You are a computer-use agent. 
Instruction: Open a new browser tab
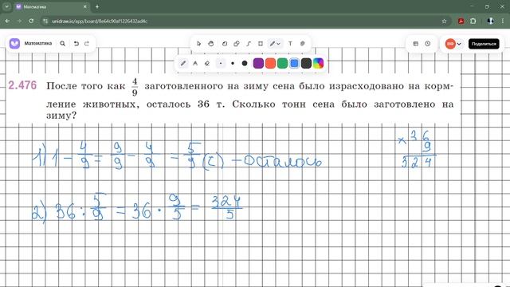[x=97, y=6]
